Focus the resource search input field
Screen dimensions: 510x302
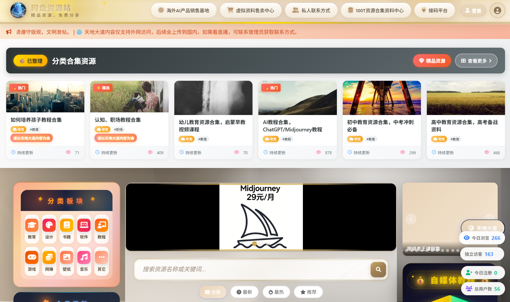tap(252, 270)
